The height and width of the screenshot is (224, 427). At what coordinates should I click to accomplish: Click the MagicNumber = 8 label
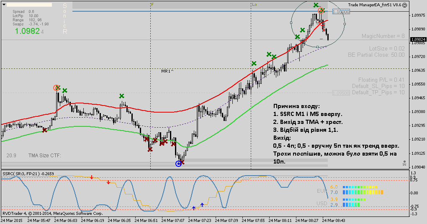point(383,36)
